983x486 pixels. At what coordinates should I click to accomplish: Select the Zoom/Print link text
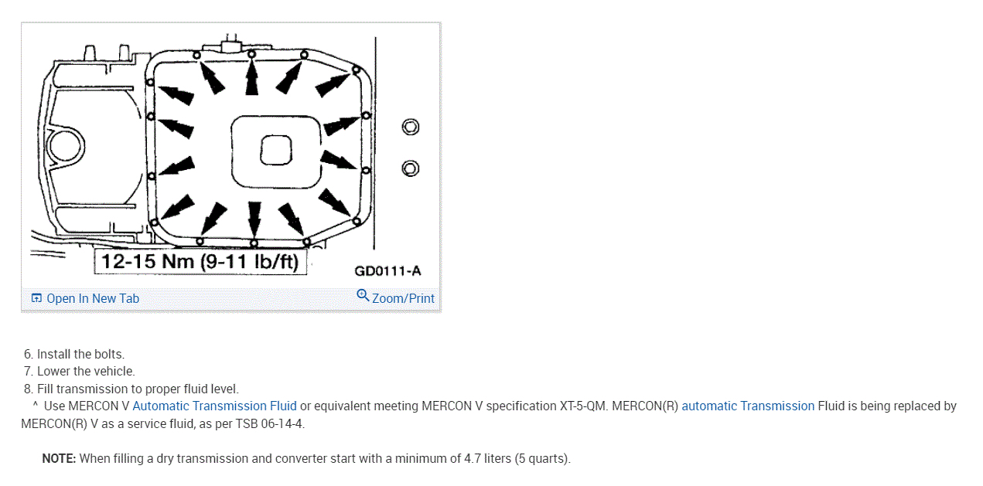[x=403, y=298]
